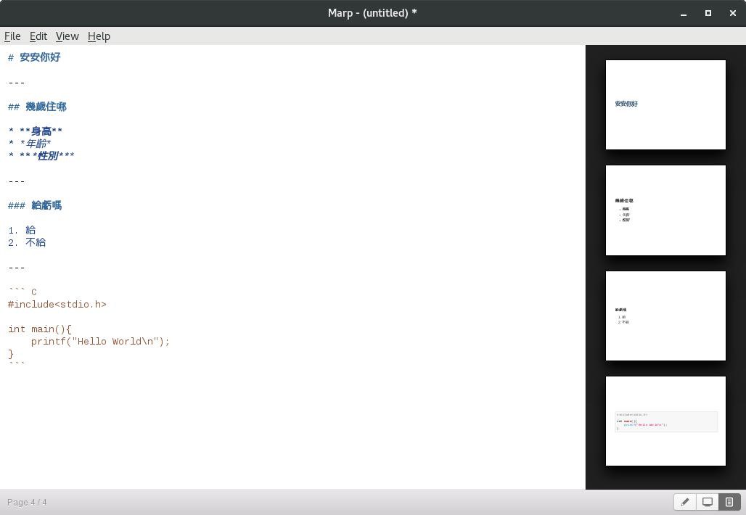The height and width of the screenshot is (515, 746).
Task: Select the fourth slide with C code
Action: [x=665, y=421]
